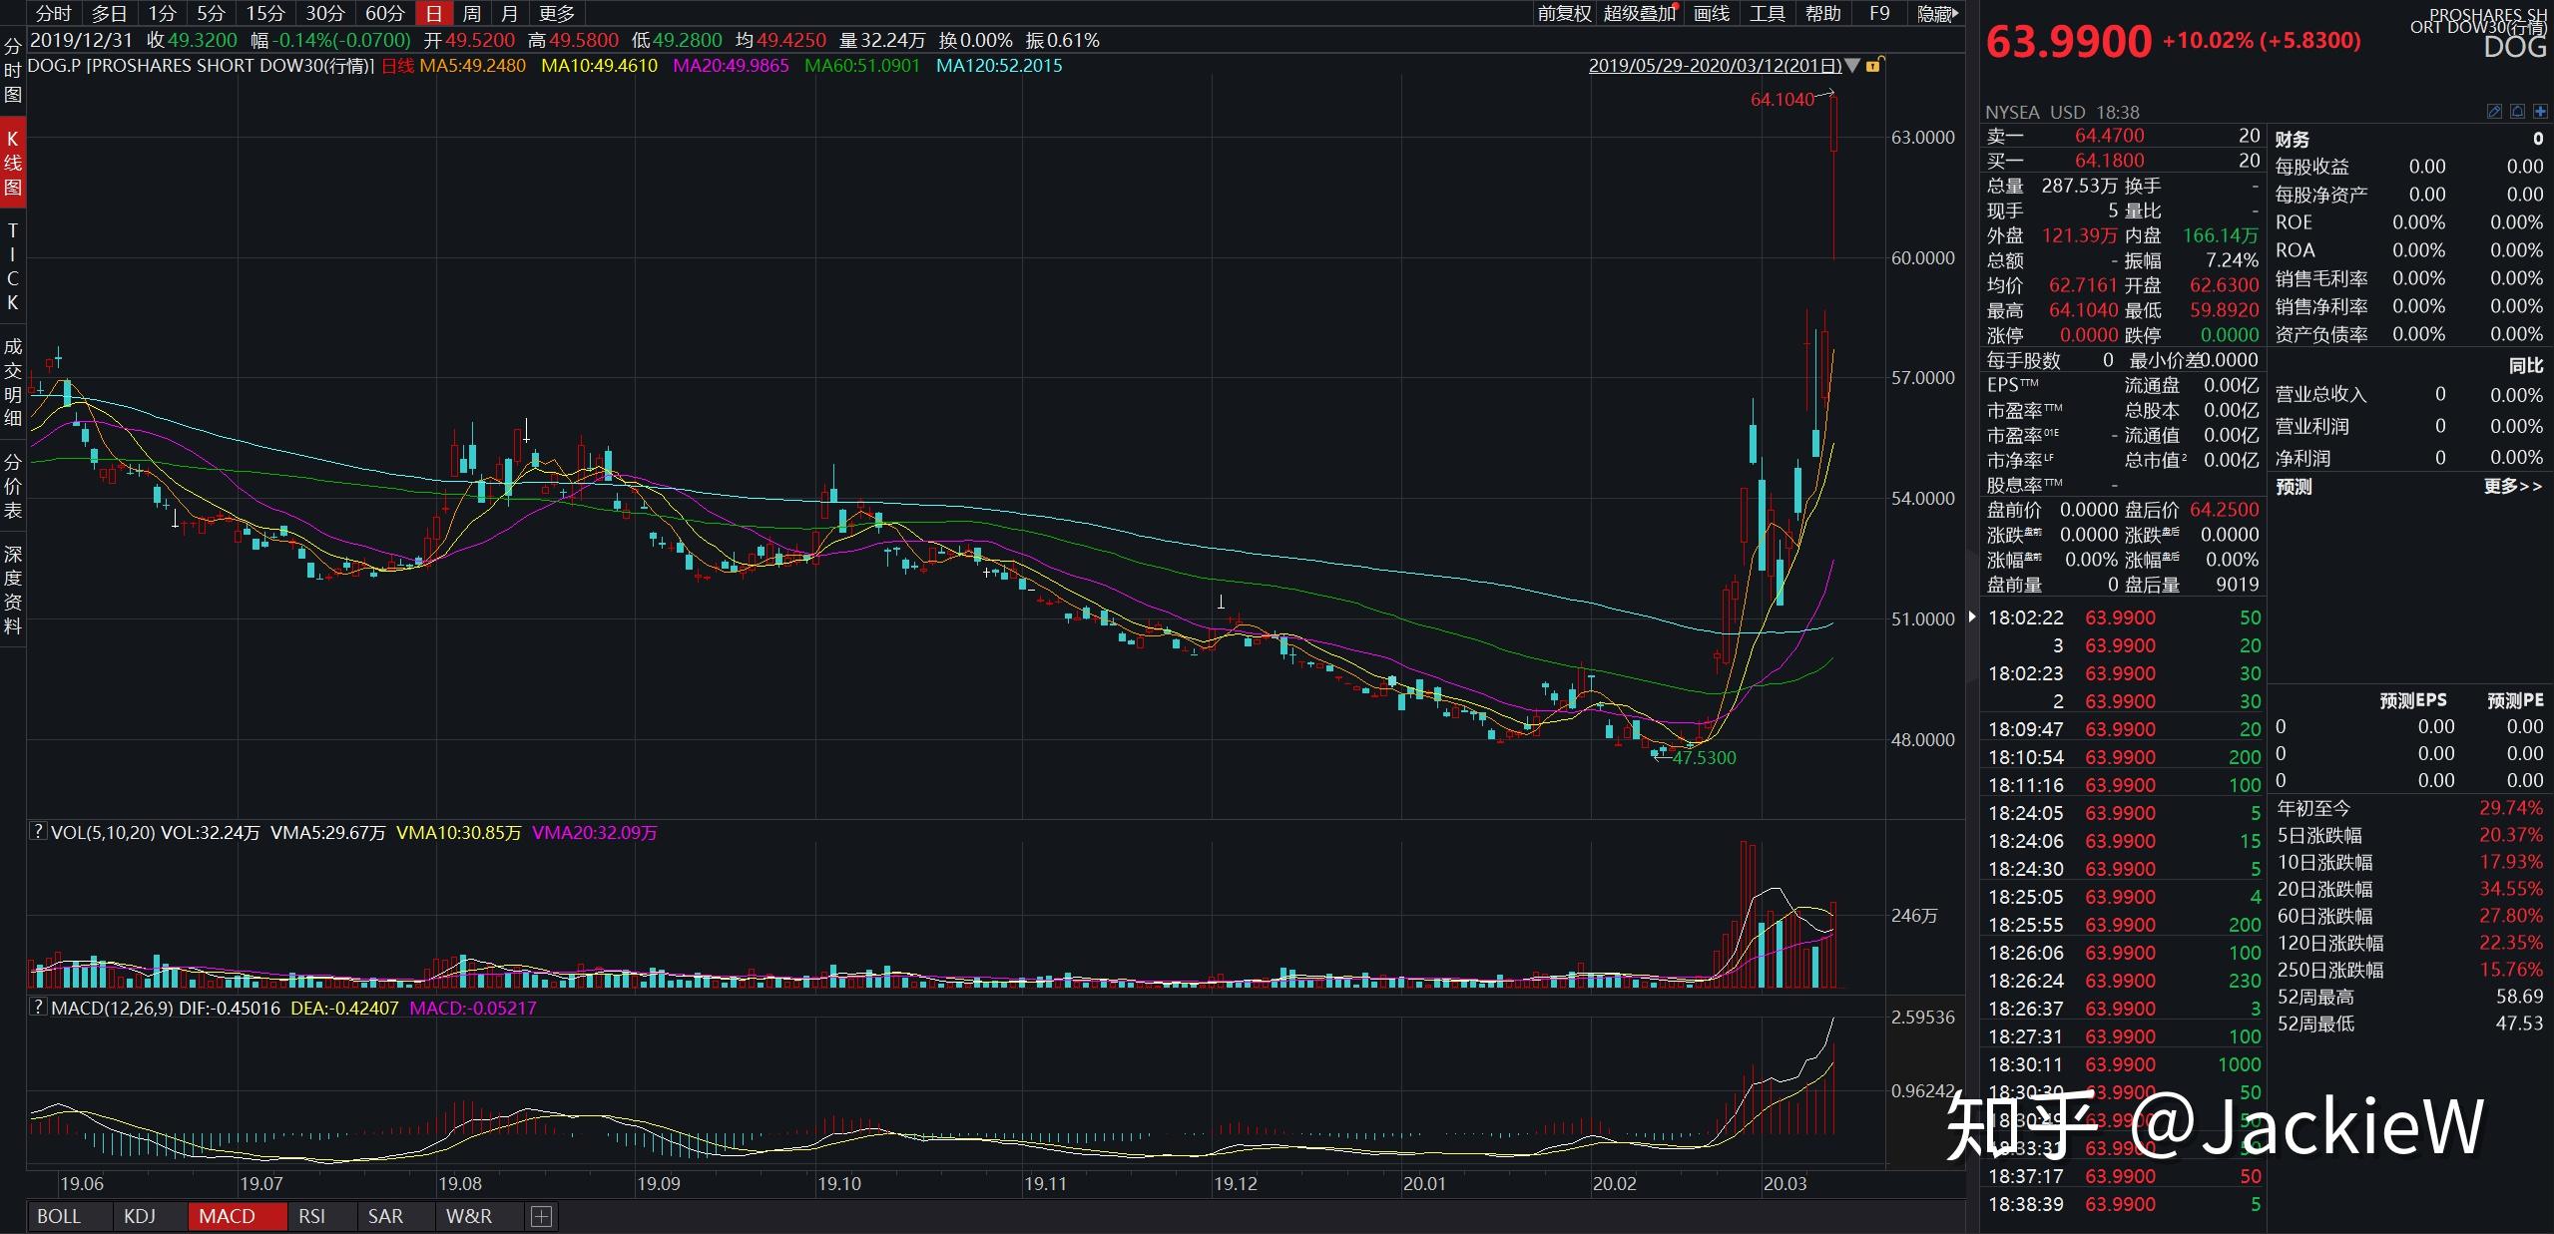Click the blue plus add-to-watchlist icon
Viewport: 2554px width, 1234px height.
point(2540,112)
